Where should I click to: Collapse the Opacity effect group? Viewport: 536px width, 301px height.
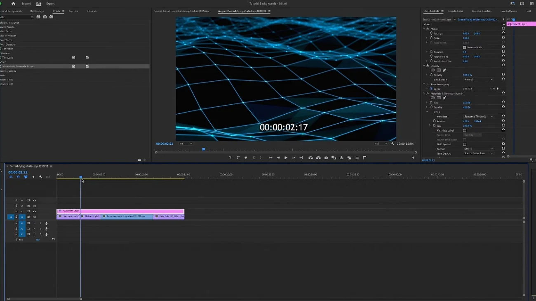pos(424,66)
